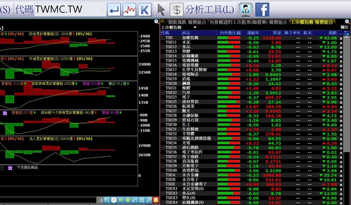Switch to K-line candlestick chart
This screenshot has height=205, width=351.
[x=144, y=10]
